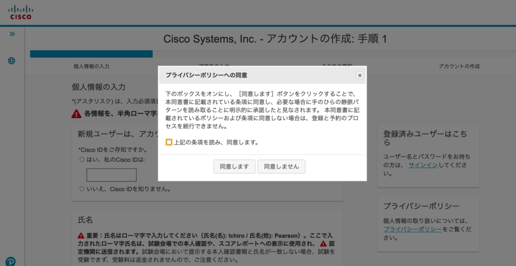The width and height of the screenshot is (516, 266).
Task: Click the プライバシーポリシー panel heading
Action: point(421,207)
